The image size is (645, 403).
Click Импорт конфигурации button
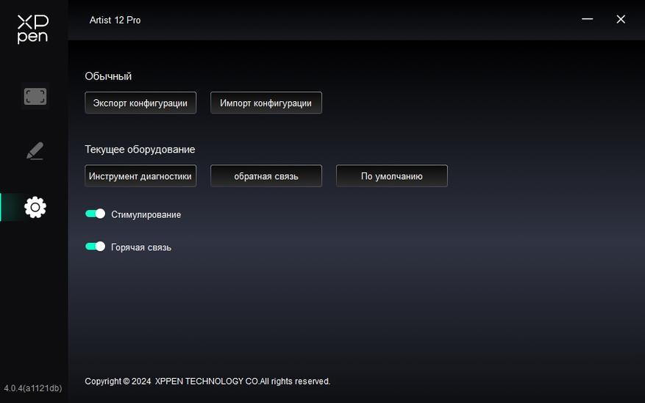266,103
